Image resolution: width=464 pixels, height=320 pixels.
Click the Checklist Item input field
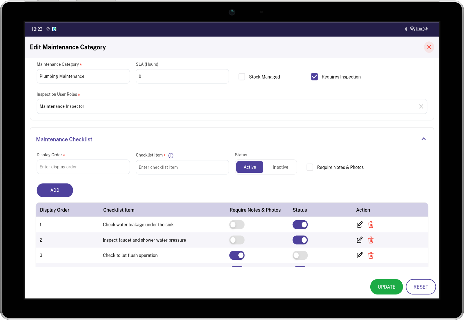click(x=182, y=167)
